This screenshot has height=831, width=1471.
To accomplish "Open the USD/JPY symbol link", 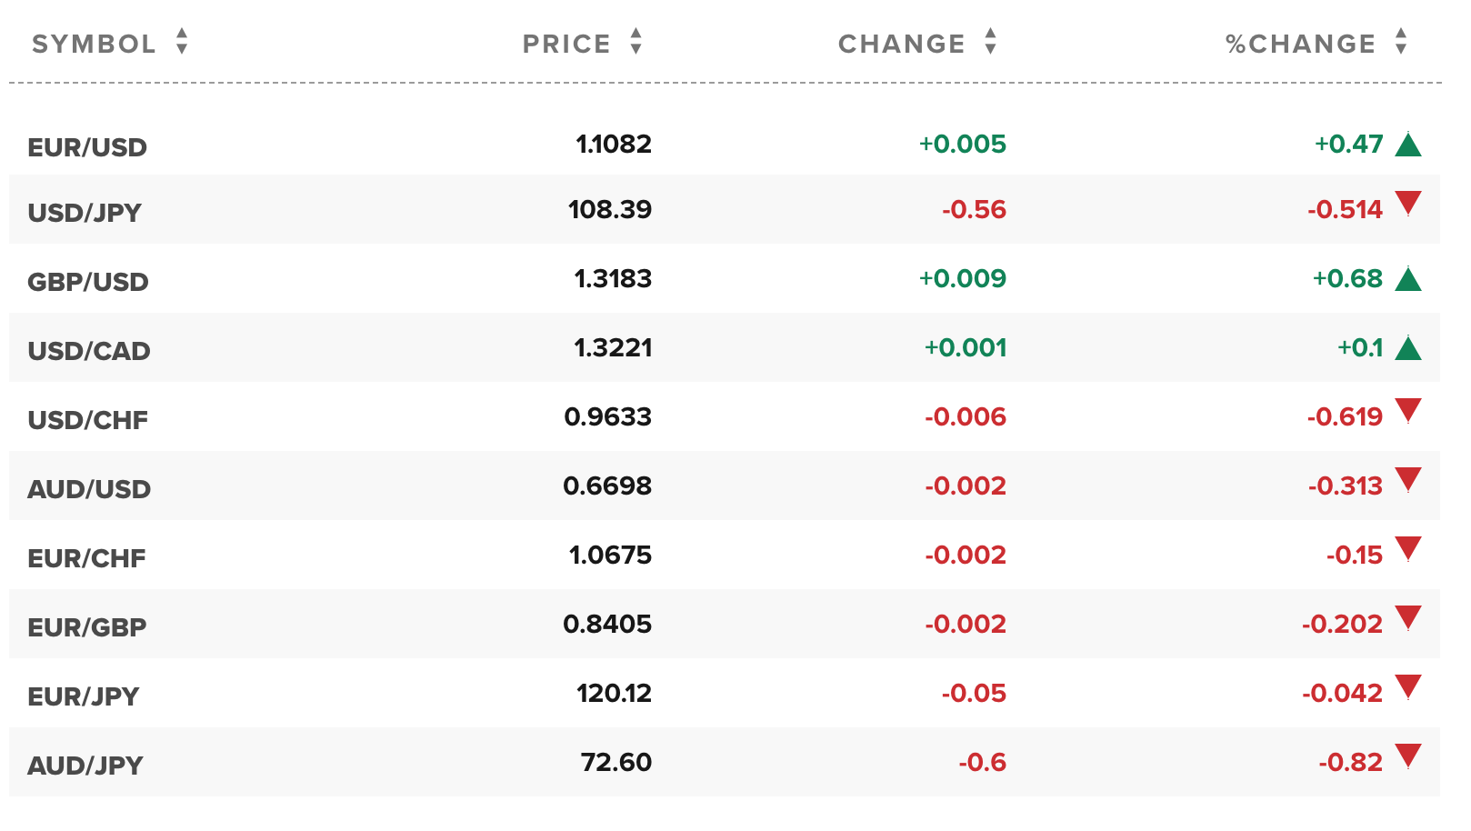I will tap(85, 213).
